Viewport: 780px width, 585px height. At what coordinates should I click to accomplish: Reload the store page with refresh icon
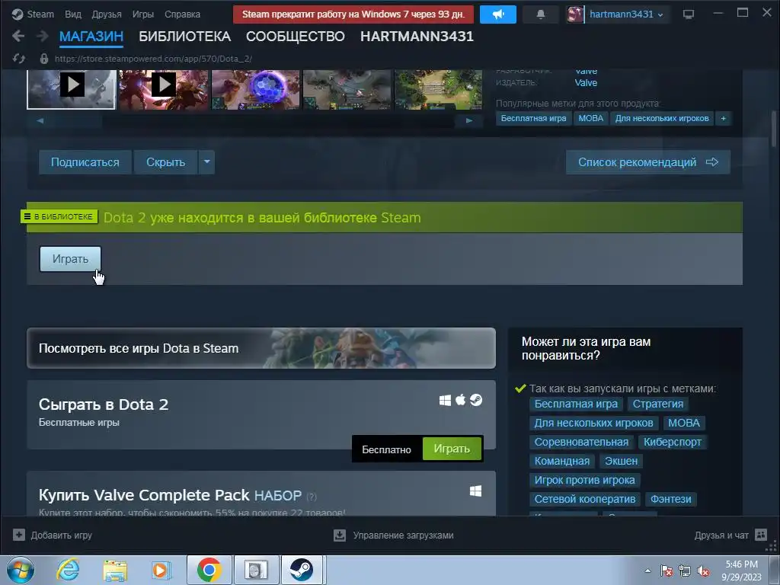click(19, 59)
